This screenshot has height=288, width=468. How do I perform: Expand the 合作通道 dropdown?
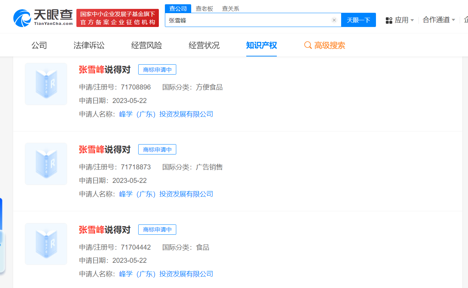(x=453, y=20)
